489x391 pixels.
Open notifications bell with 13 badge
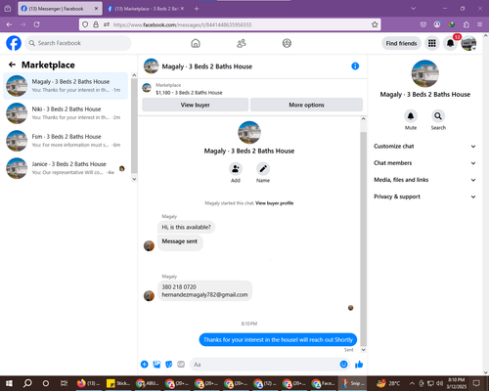click(x=450, y=43)
